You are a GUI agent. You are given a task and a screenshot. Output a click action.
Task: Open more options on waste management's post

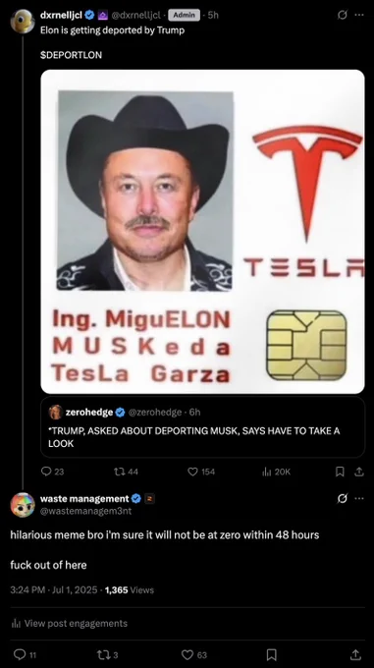(359, 498)
